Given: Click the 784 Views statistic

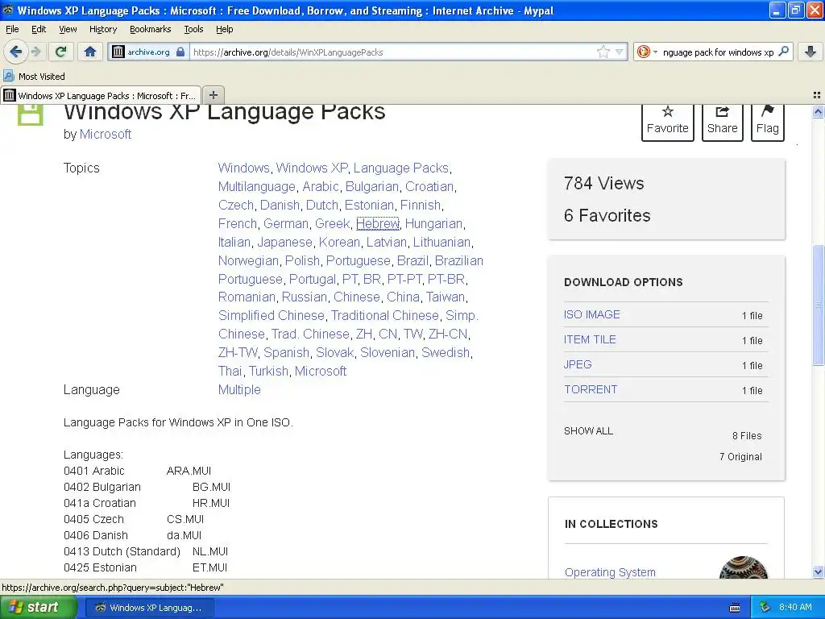Looking at the screenshot, I should 604,183.
